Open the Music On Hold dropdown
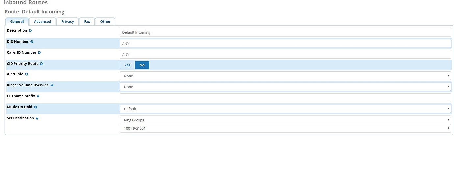 (285, 109)
